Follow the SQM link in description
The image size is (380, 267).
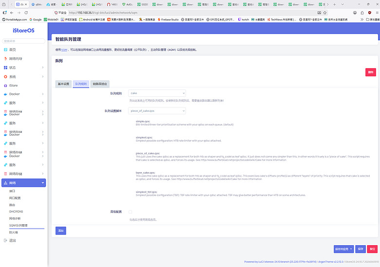[x=64, y=50]
